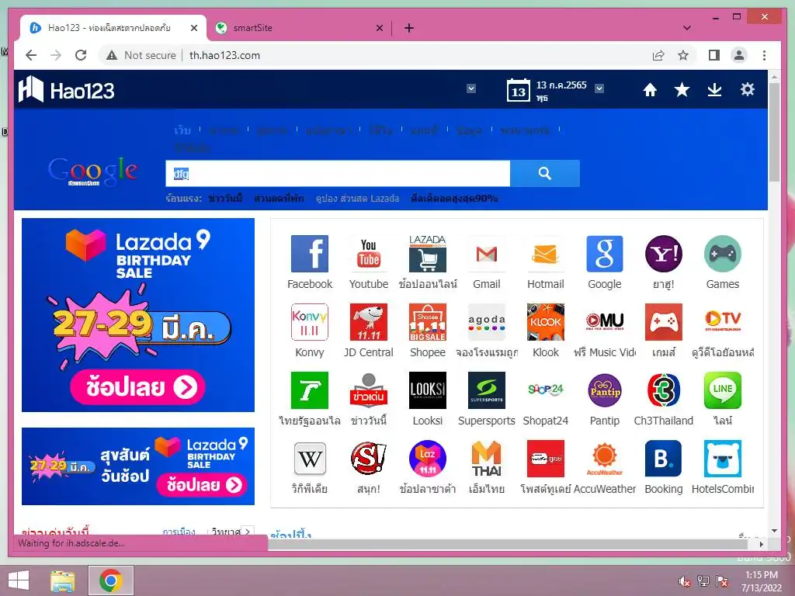
Task: Open Chrome three-dot menu
Action: 764,55
